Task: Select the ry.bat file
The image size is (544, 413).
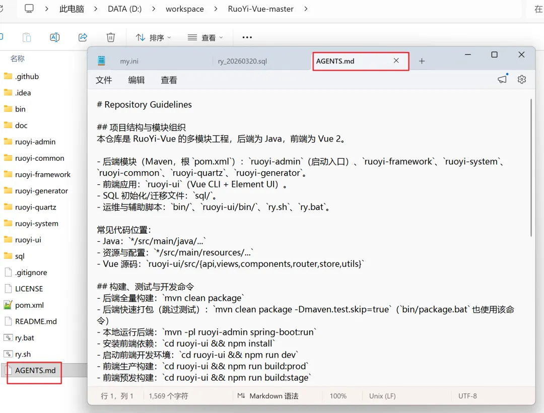Action: click(x=19, y=337)
